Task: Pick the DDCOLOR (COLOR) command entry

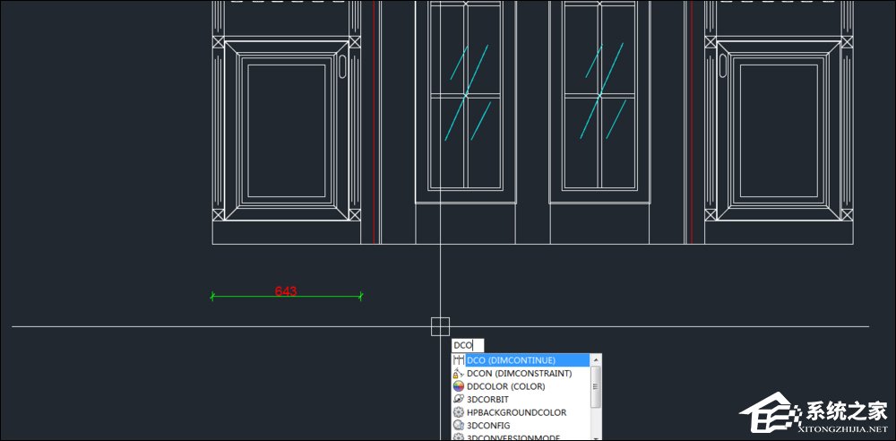Action: tap(506, 386)
